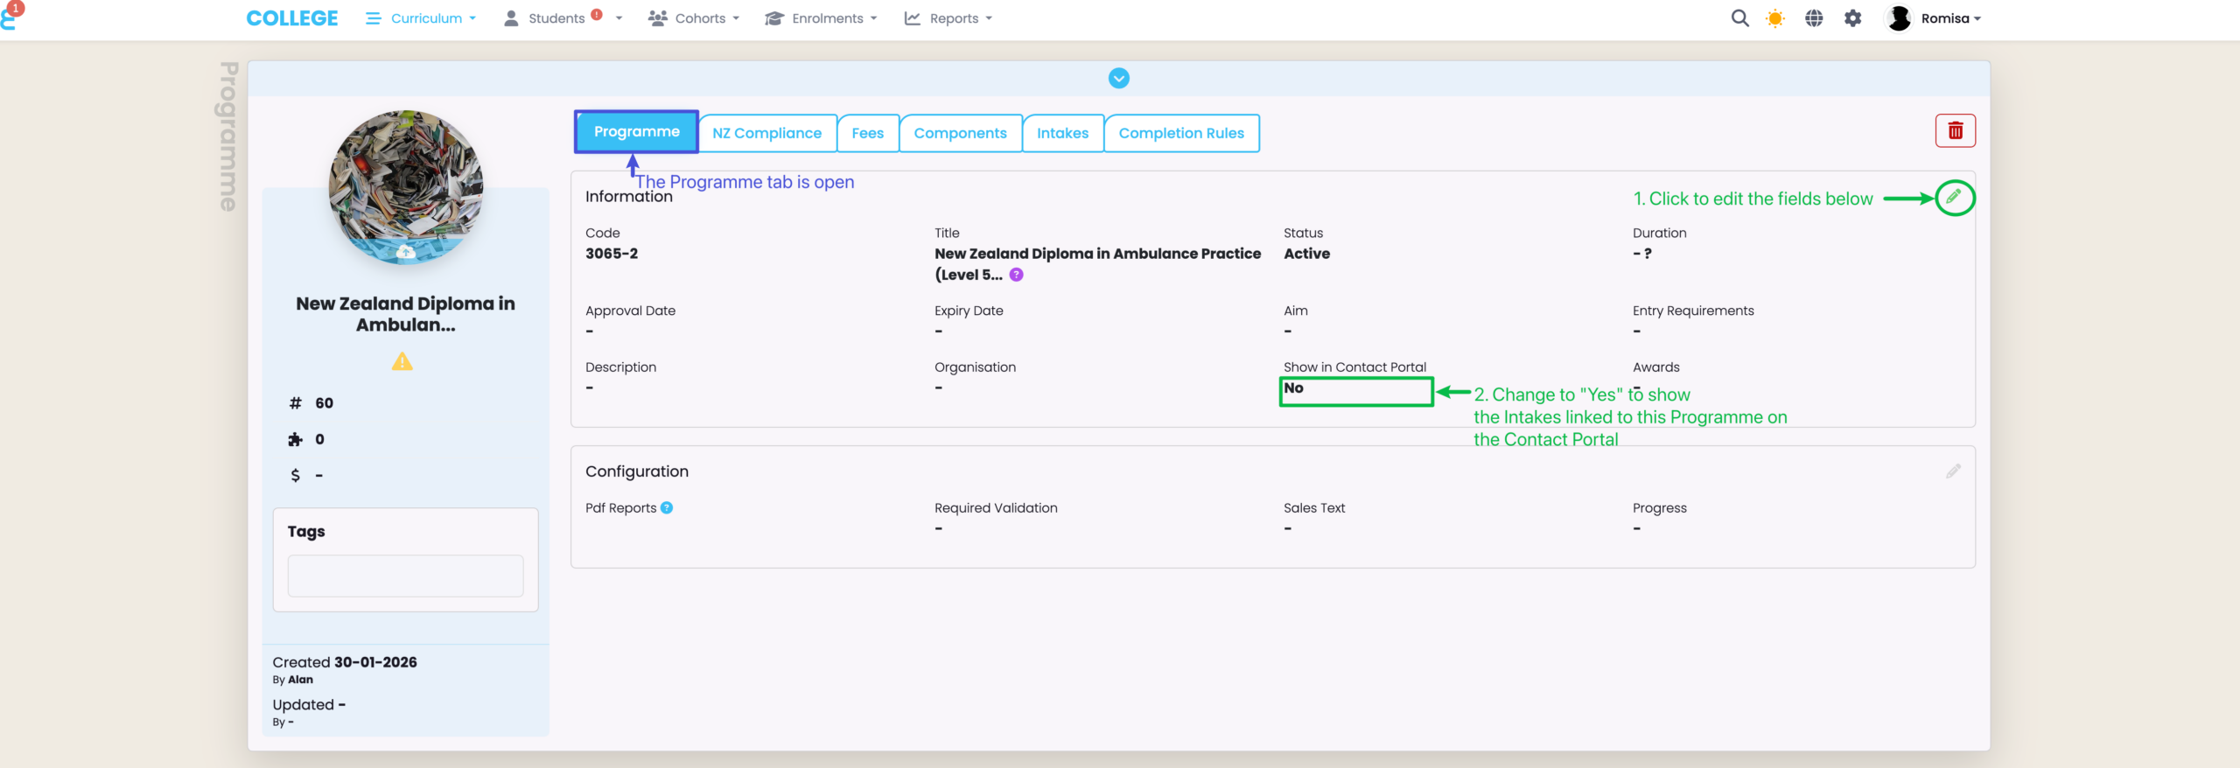Click the purple title help question icon

pos(1016,275)
